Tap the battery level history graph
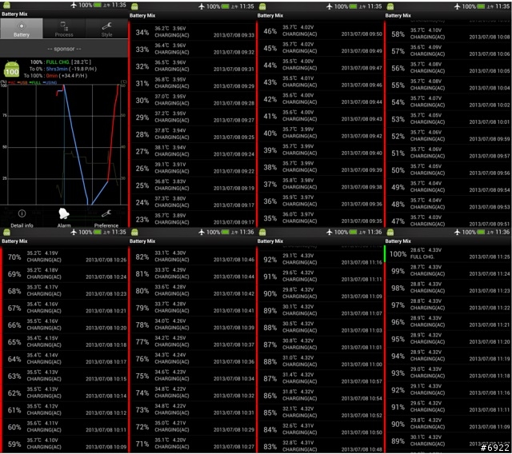 click(64, 145)
